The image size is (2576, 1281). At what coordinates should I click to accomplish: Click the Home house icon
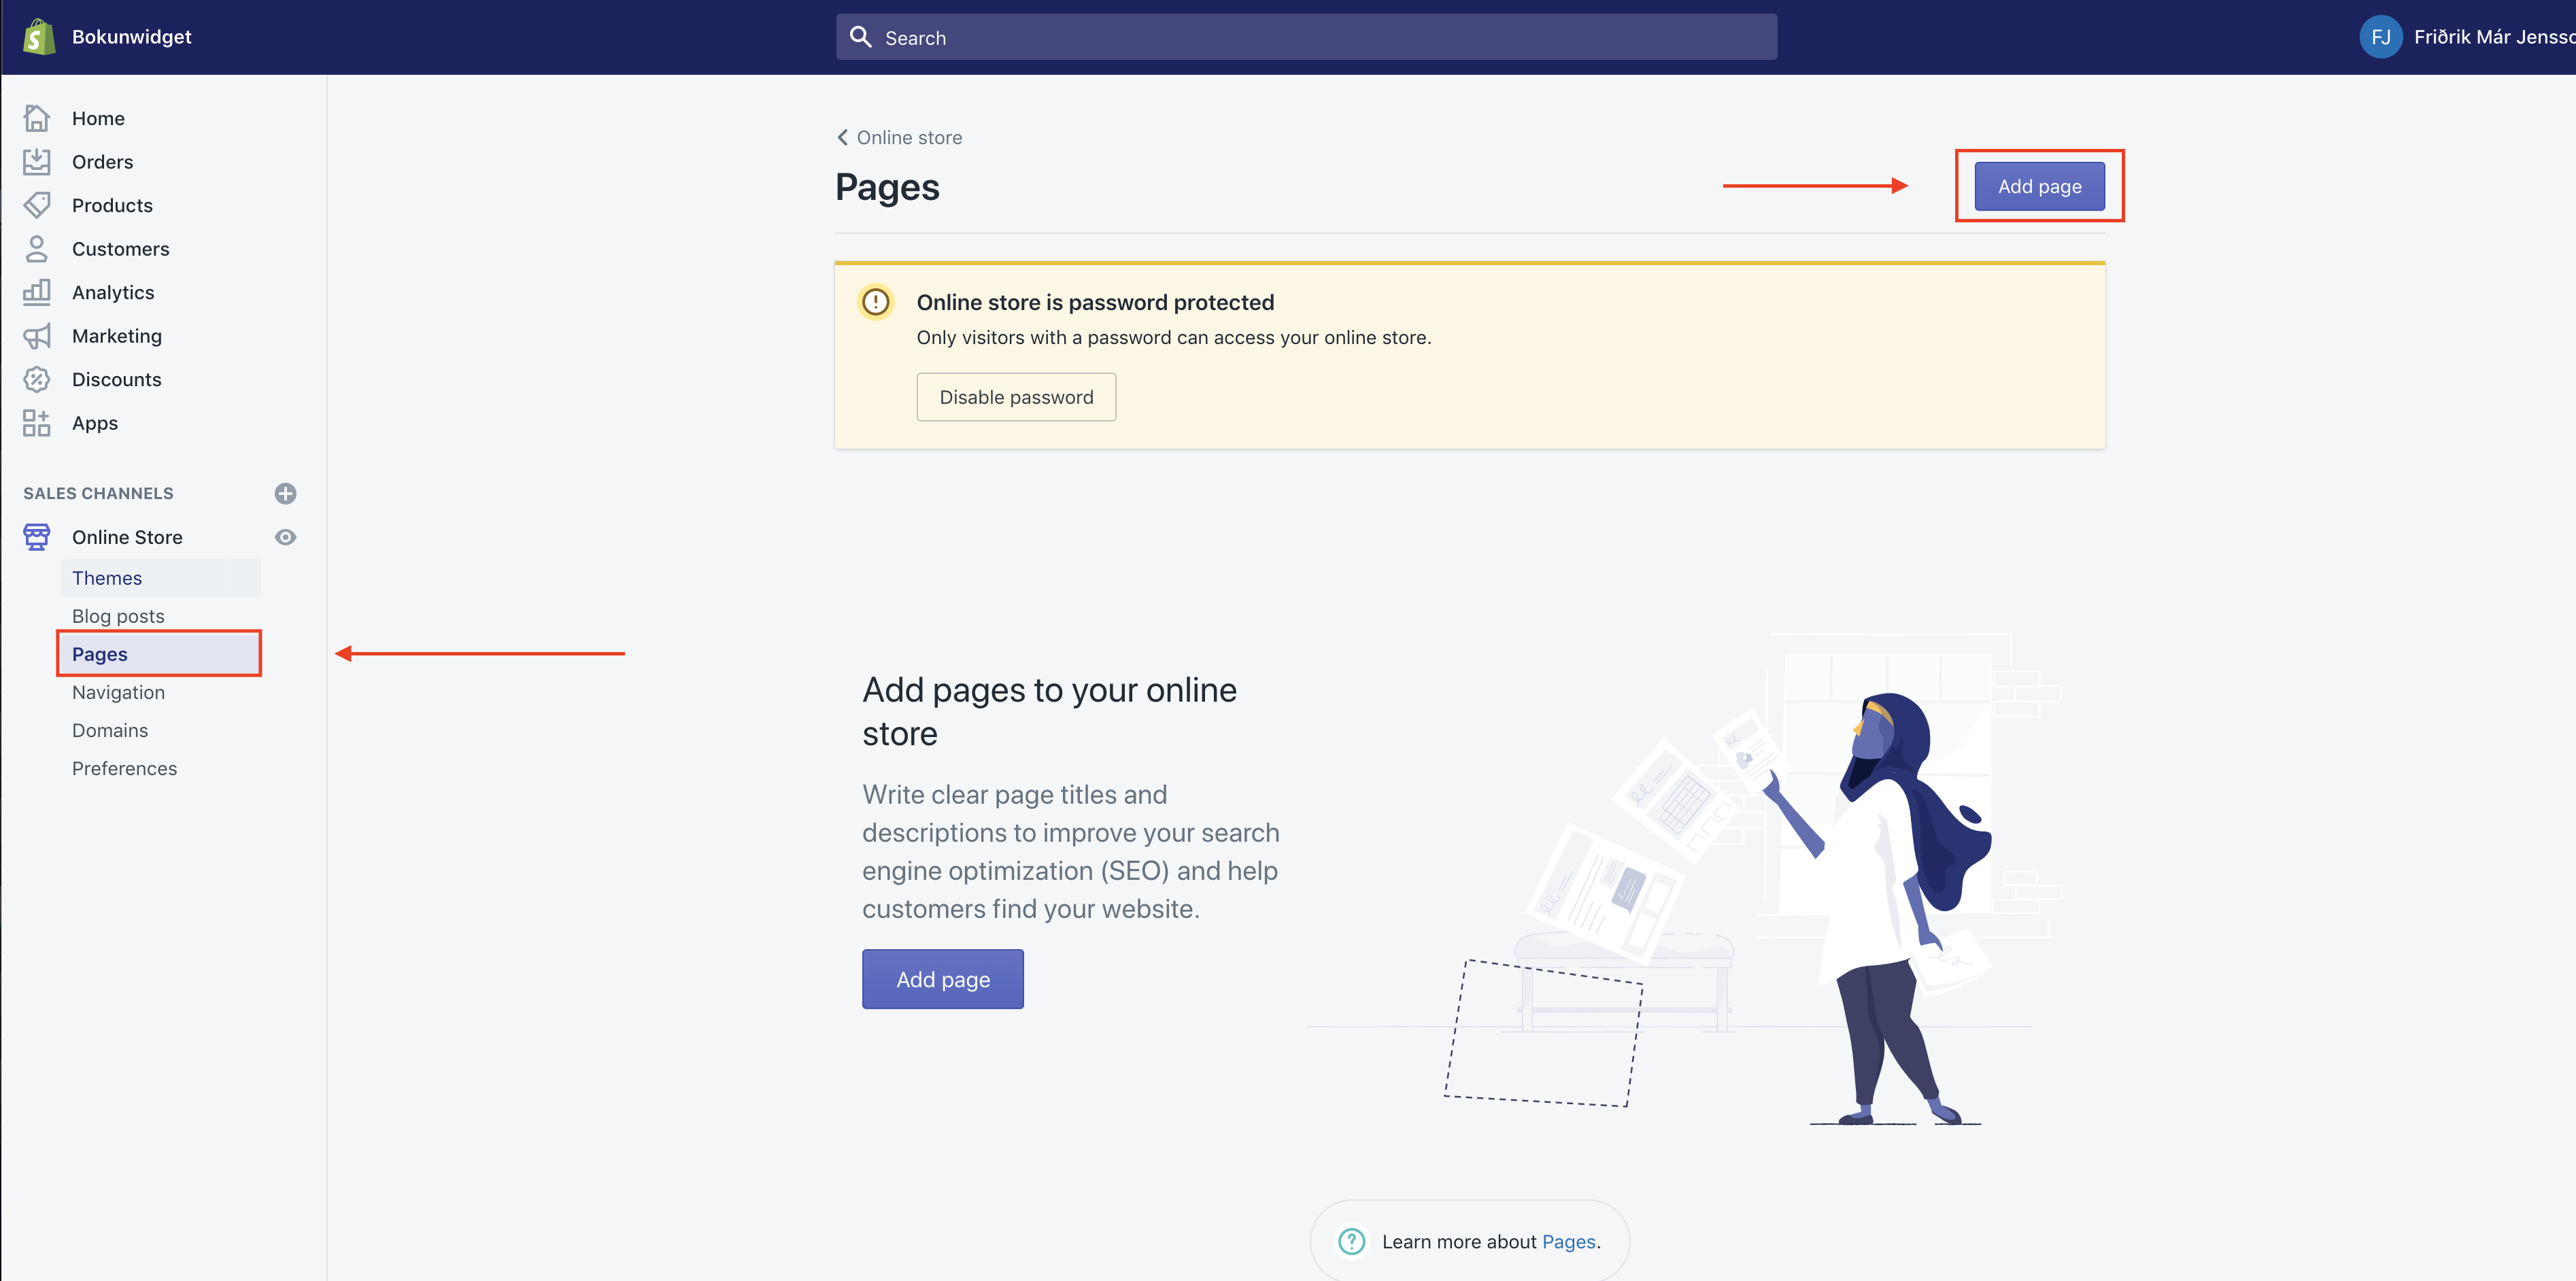37,118
